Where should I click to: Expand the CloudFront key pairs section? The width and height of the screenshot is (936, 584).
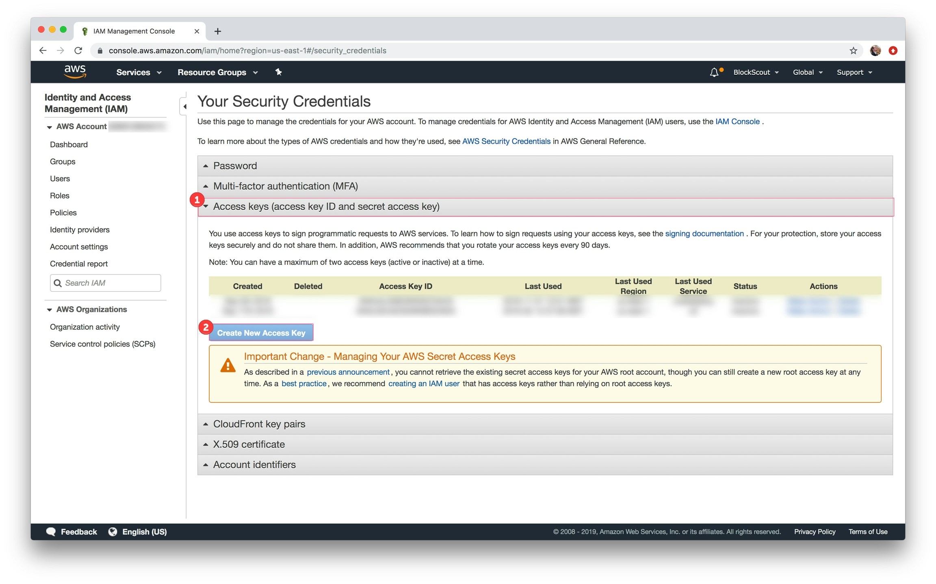[x=259, y=424]
